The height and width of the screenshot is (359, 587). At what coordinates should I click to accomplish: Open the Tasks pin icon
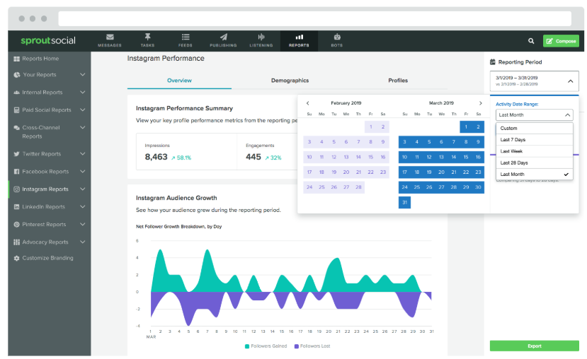point(147,37)
